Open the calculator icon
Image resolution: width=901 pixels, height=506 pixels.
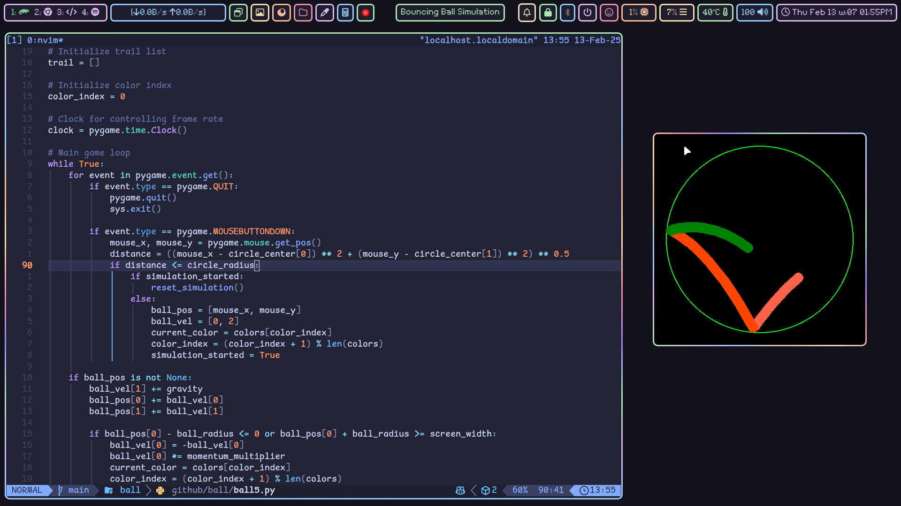[x=345, y=13]
